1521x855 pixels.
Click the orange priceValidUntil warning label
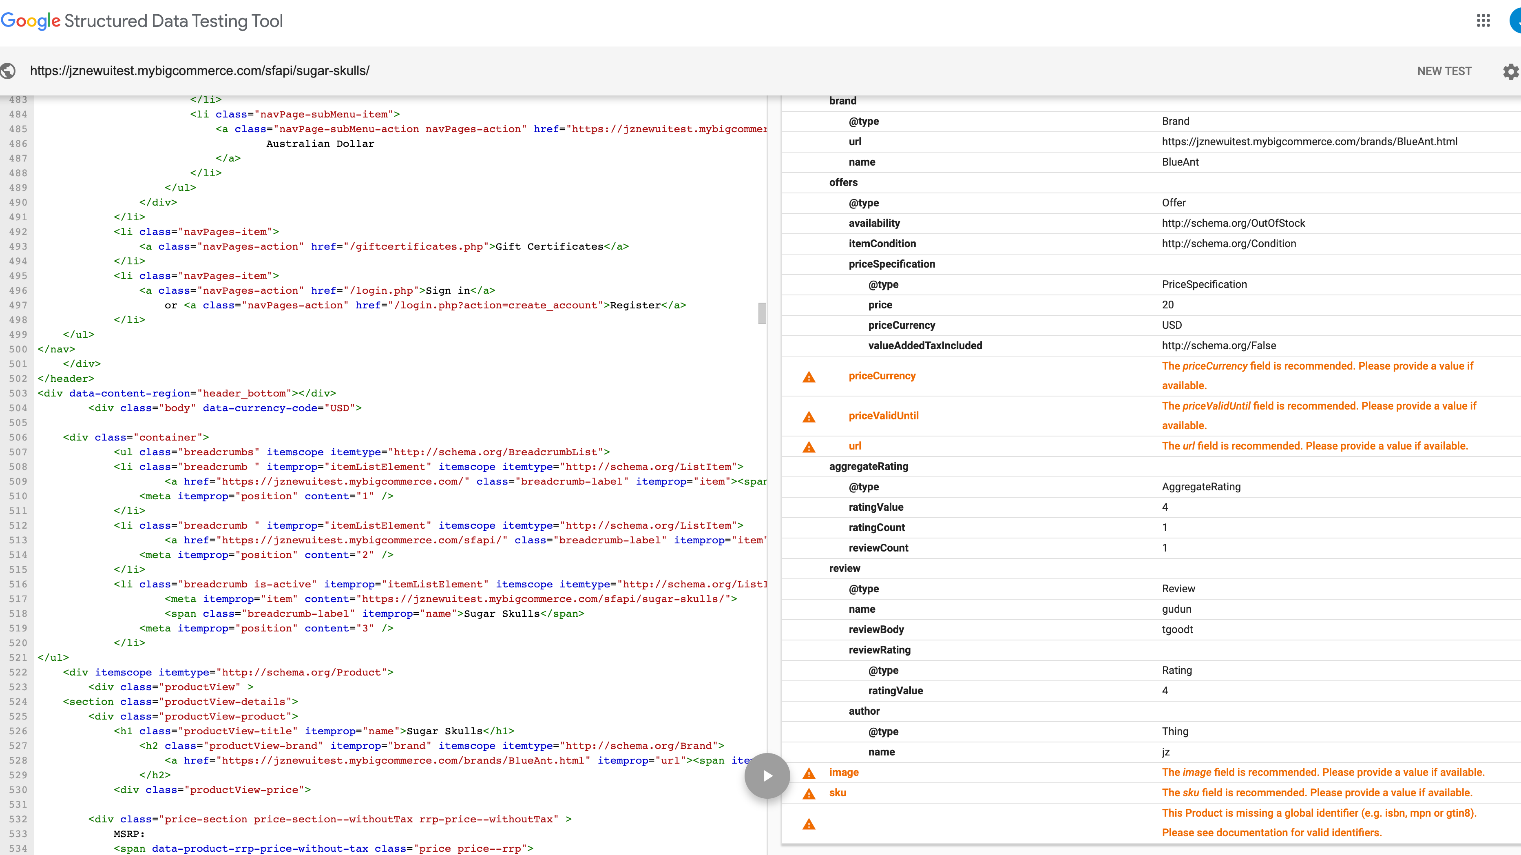tap(883, 416)
